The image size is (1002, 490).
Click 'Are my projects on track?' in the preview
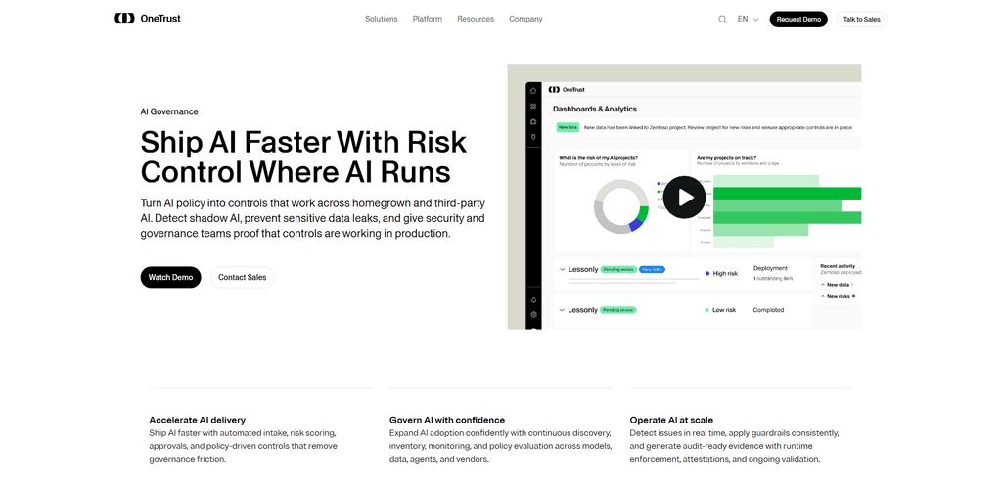(725, 157)
